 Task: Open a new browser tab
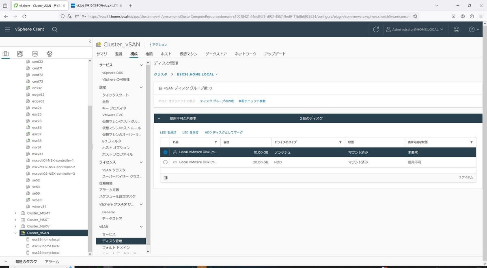tap(130, 6)
